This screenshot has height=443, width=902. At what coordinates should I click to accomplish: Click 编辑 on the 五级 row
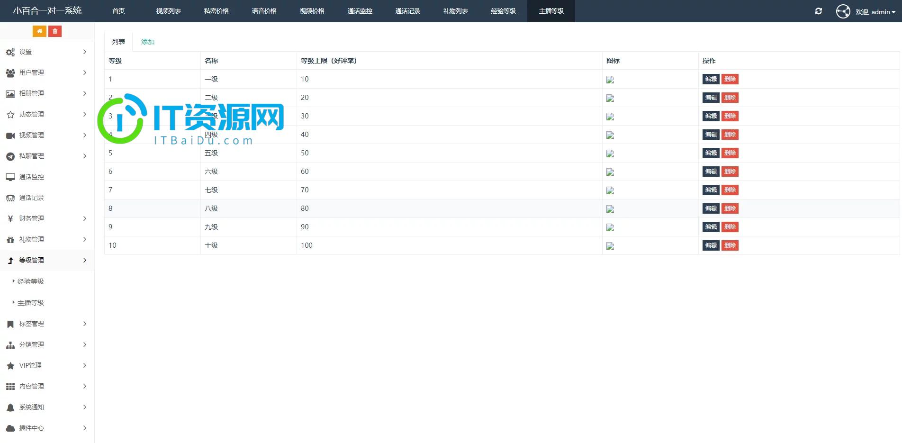click(711, 153)
